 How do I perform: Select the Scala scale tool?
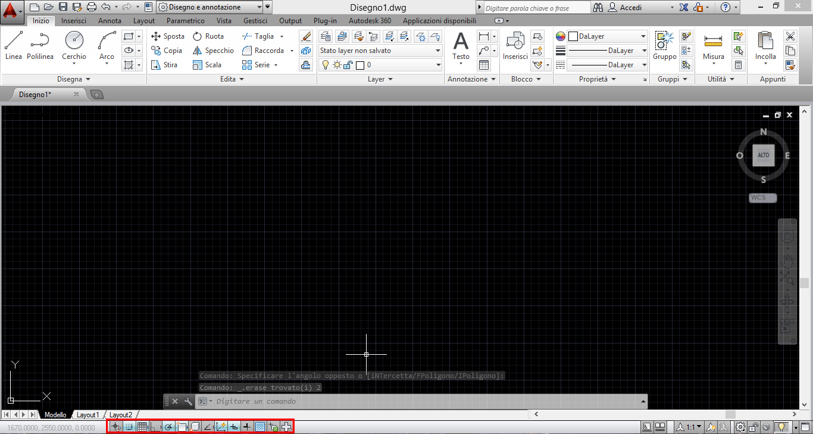207,65
